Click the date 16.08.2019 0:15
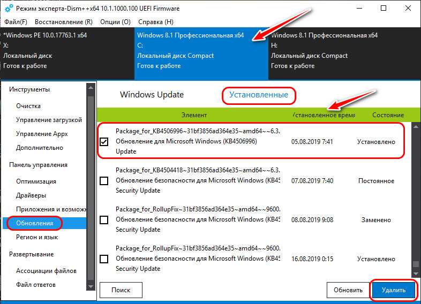 pyautogui.click(x=312, y=259)
